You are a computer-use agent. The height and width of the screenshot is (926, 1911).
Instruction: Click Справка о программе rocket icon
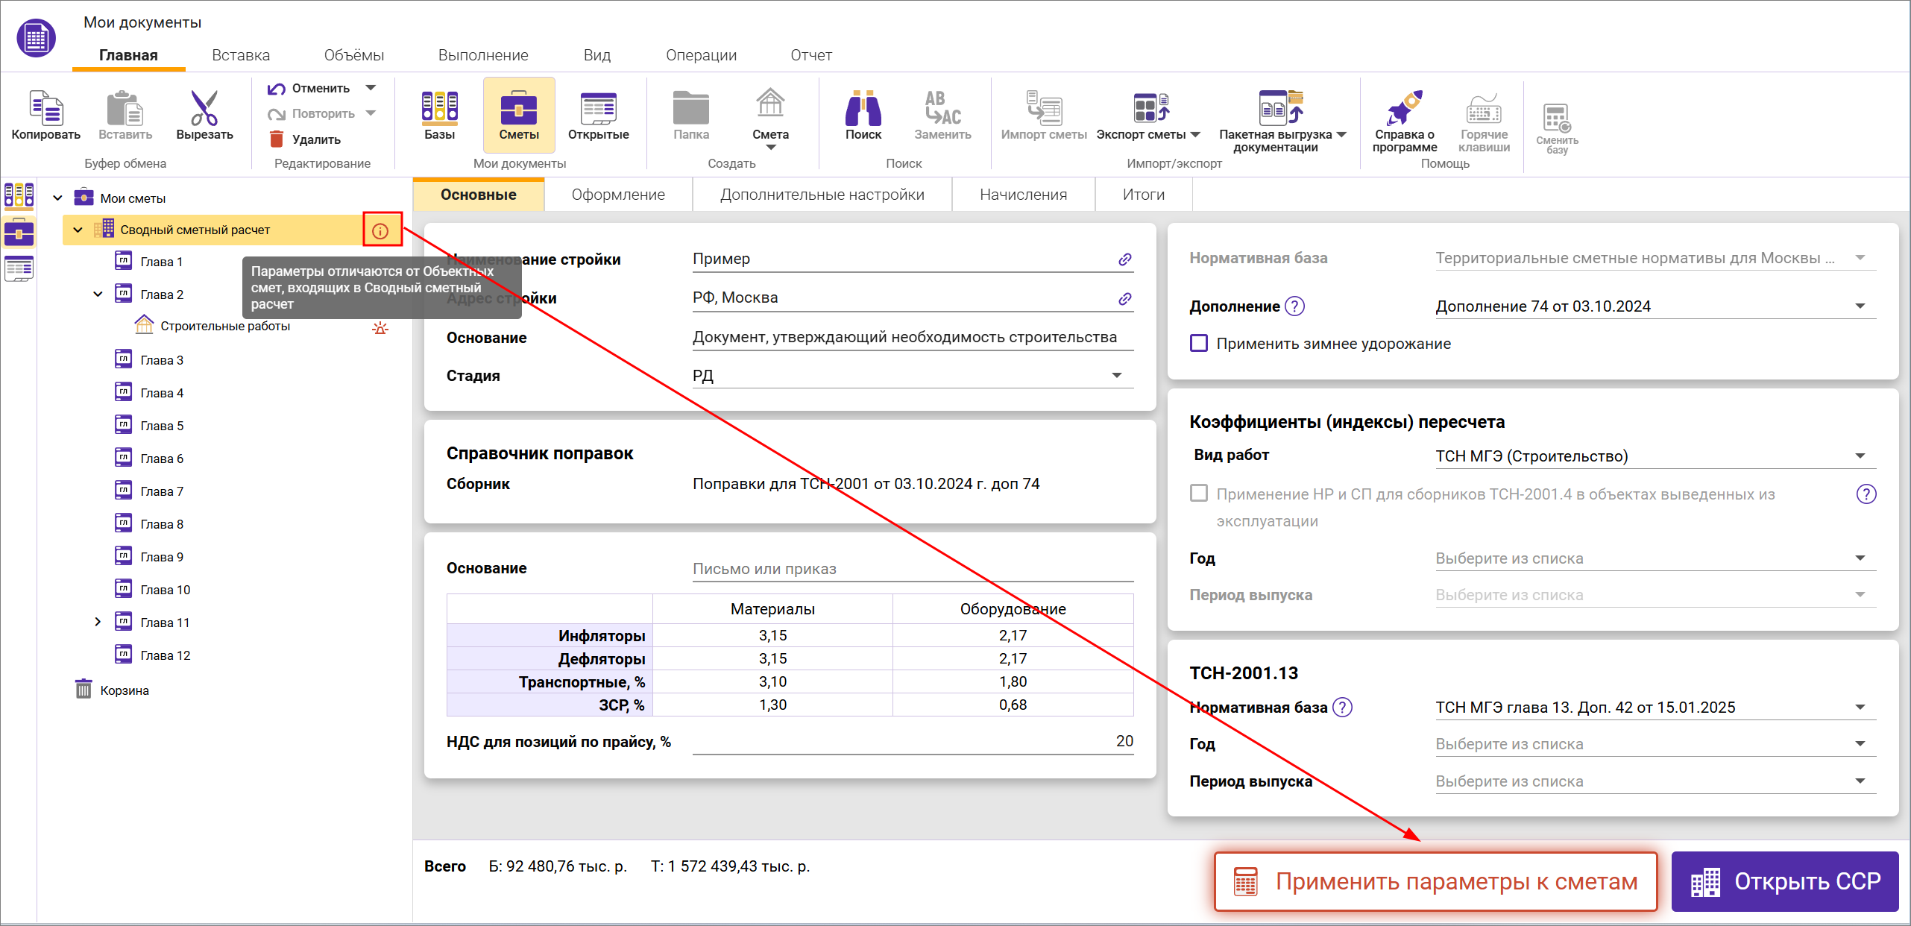[1404, 109]
